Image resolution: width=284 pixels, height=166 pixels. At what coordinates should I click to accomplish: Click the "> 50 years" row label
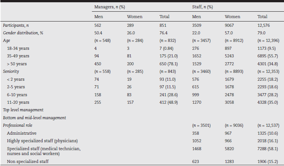tap(17, 63)
